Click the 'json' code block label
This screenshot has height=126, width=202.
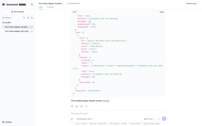click(x=74, y=12)
